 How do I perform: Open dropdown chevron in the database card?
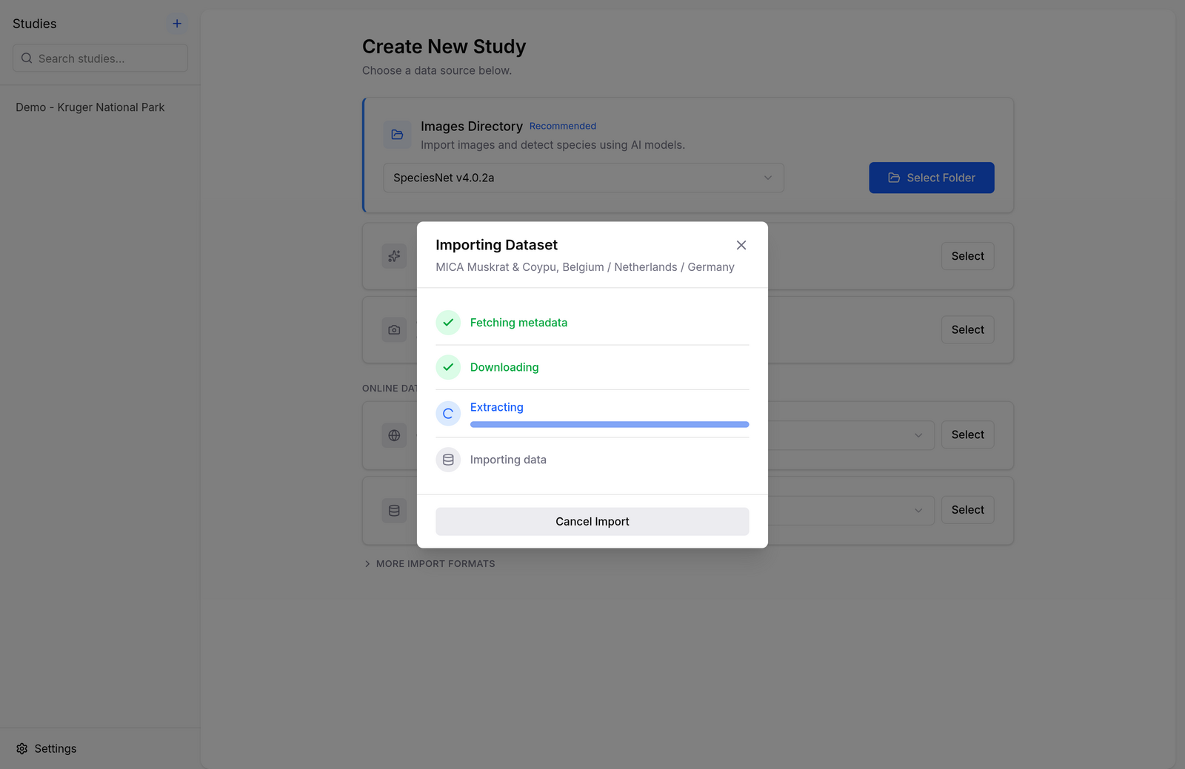(918, 511)
